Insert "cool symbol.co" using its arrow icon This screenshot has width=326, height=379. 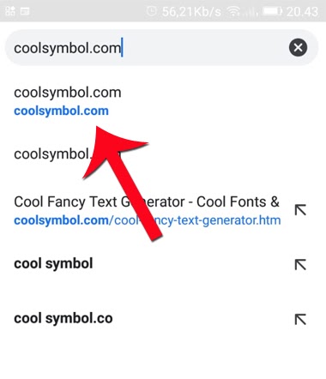pos(300,319)
